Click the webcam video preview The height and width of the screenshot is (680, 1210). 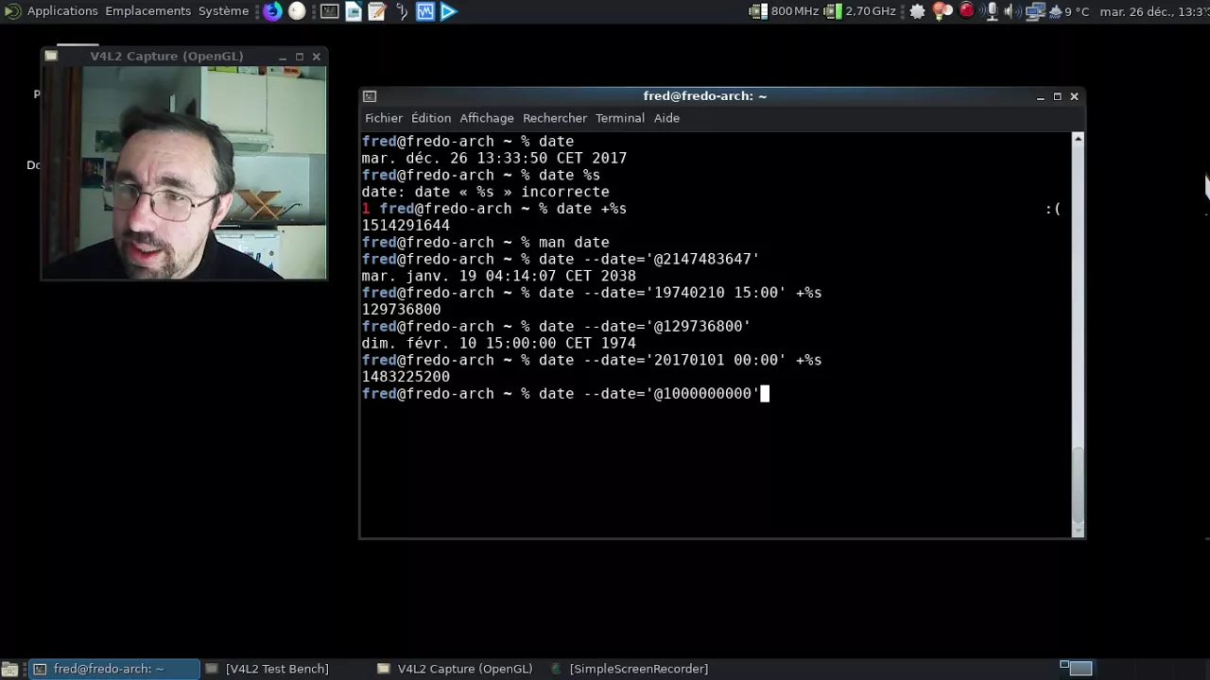coord(184,173)
